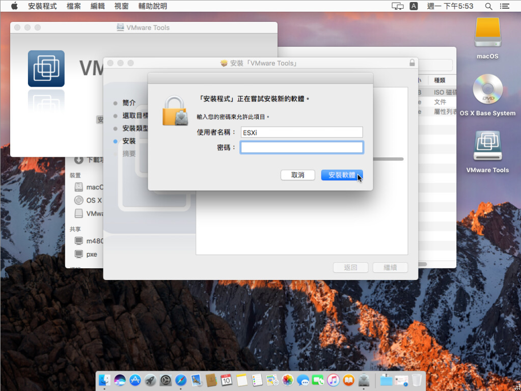
Task: Open the 檔案 menu
Action: pyautogui.click(x=73, y=6)
